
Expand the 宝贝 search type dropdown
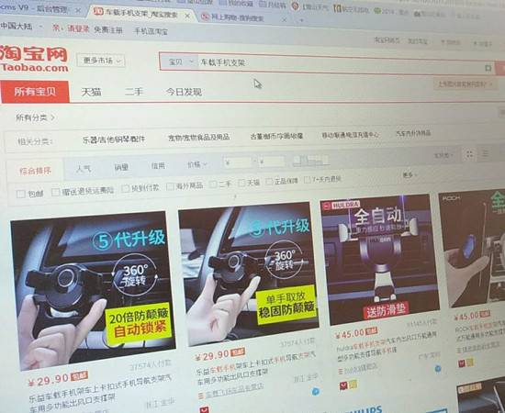(180, 61)
